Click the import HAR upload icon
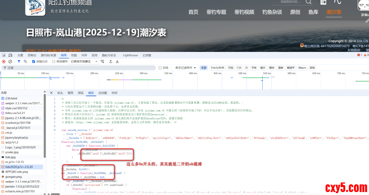The image size is (369, 195). pyautogui.click(x=111, y=61)
